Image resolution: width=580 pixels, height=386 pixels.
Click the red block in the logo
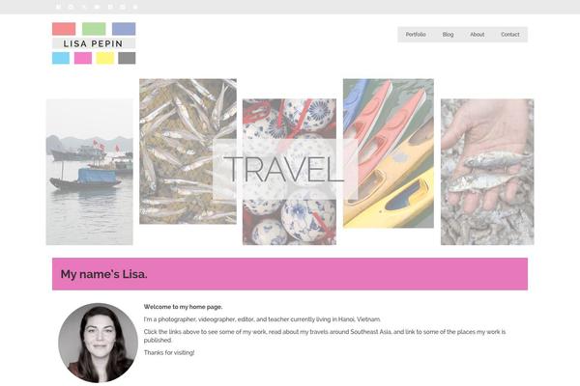point(64,29)
